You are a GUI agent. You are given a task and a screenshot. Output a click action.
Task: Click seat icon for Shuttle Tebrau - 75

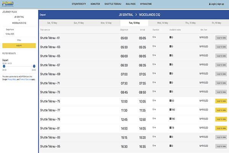(x=170, y=101)
